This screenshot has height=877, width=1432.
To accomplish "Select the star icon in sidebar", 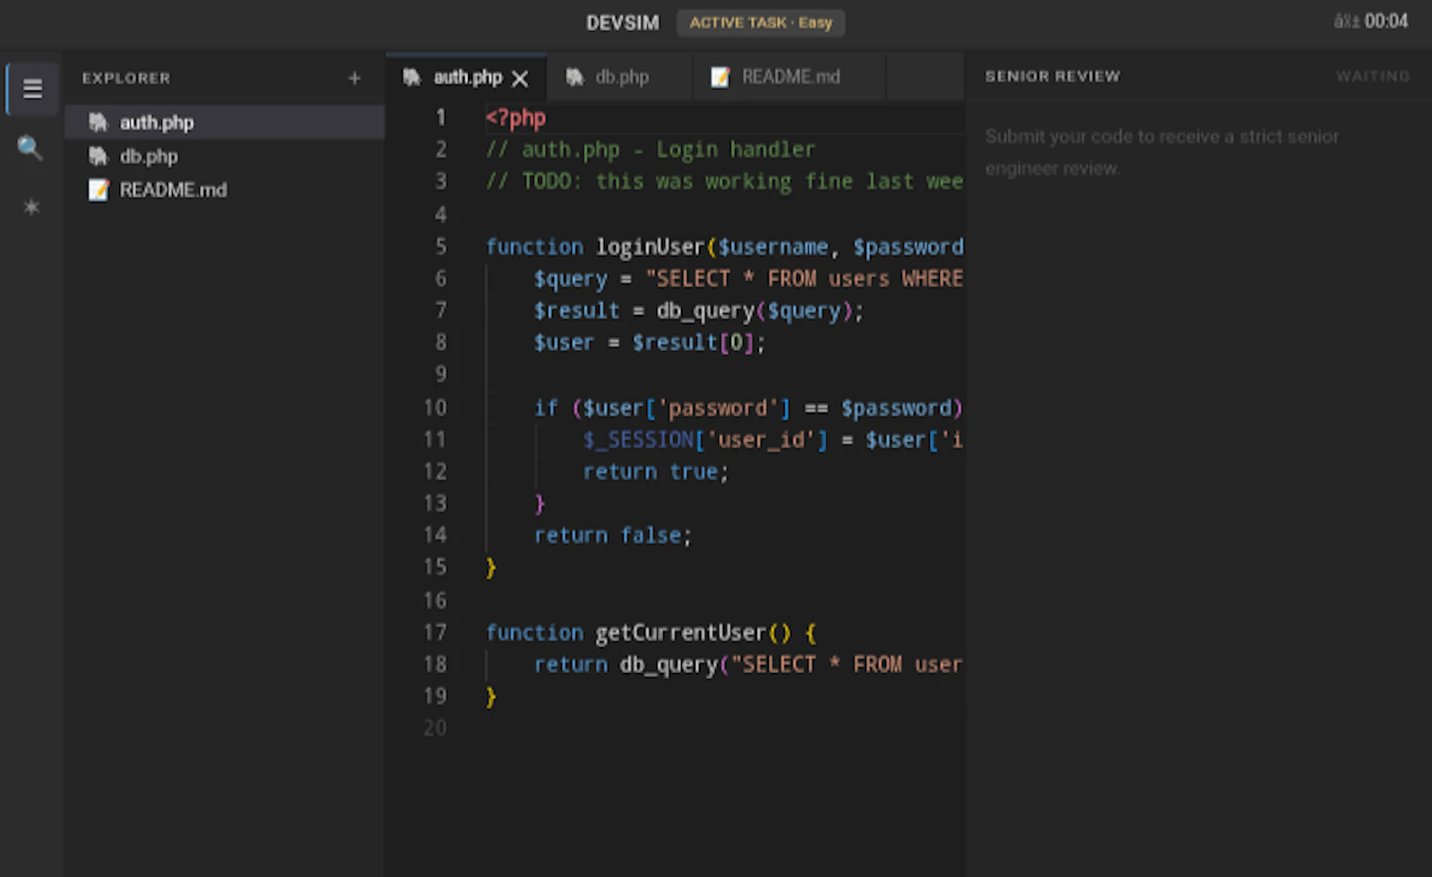I will point(31,208).
